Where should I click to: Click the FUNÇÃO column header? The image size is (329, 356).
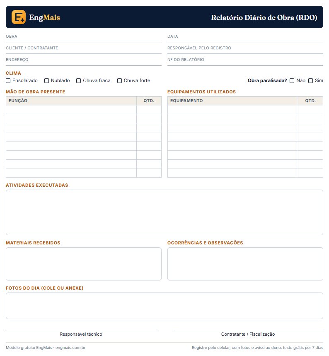click(x=71, y=100)
